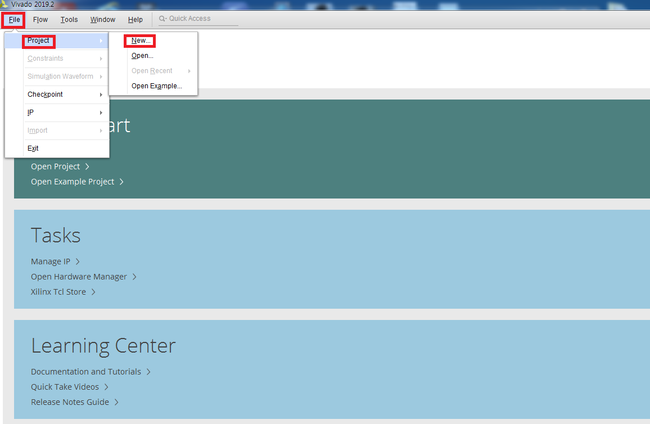Open the Tools menu
This screenshot has width=650, height=424.
pyautogui.click(x=69, y=20)
